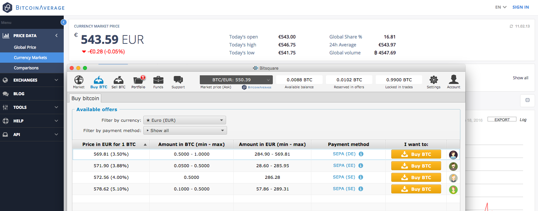
Task: Sort by Price in EUR column arrow
Action: point(145,144)
